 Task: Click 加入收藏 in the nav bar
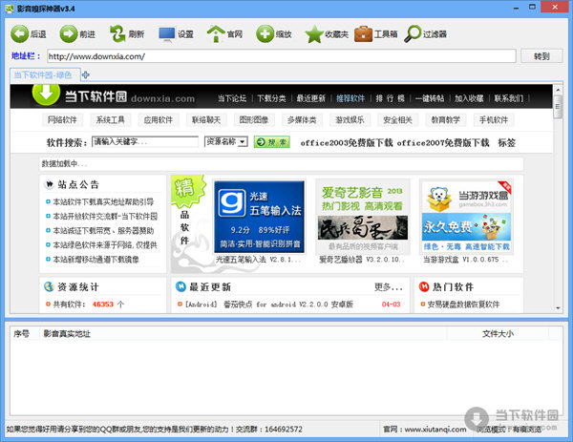coord(469,98)
